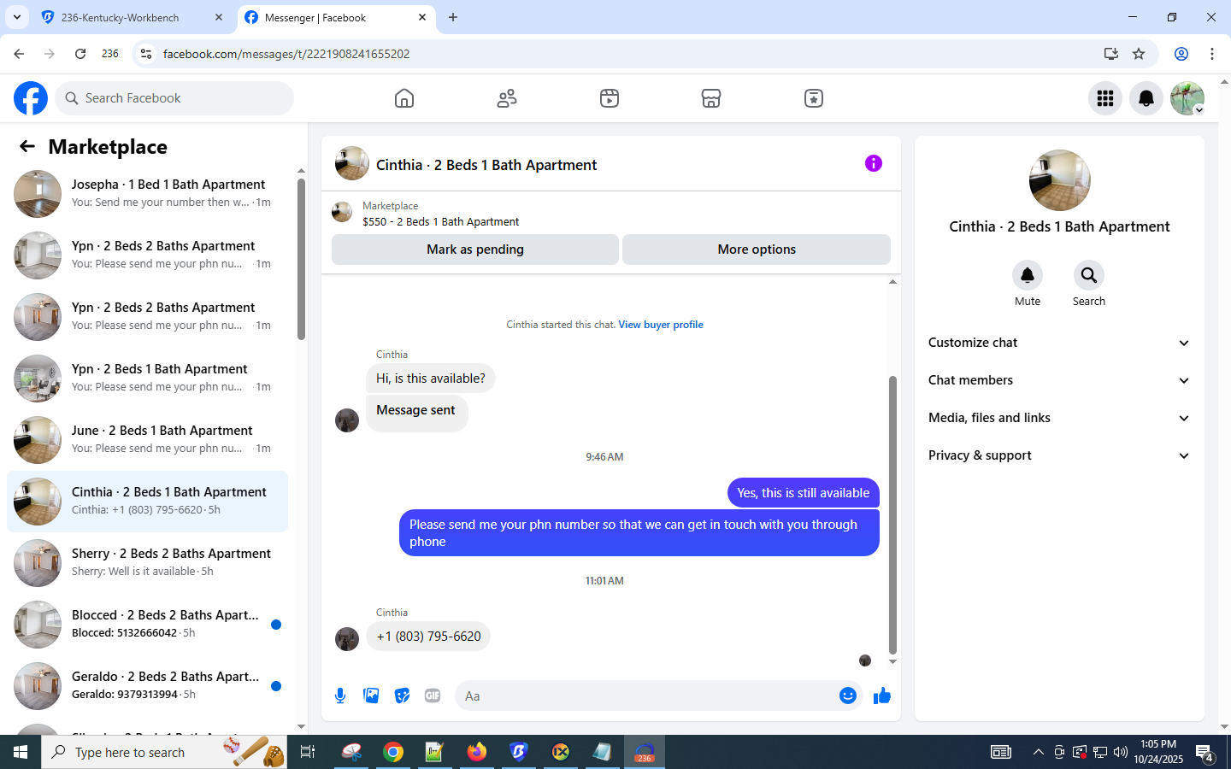The image size is (1231, 769).
Task: Open Chrome's three-dot menu
Action: (x=1212, y=54)
